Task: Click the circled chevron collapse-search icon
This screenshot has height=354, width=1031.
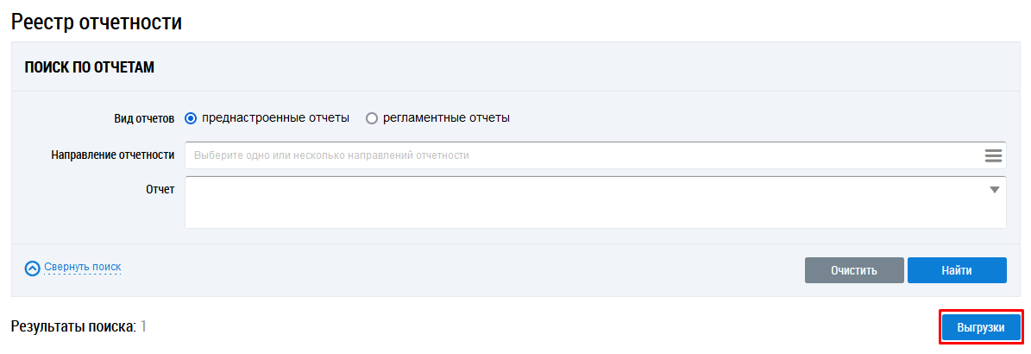Action: 33,269
